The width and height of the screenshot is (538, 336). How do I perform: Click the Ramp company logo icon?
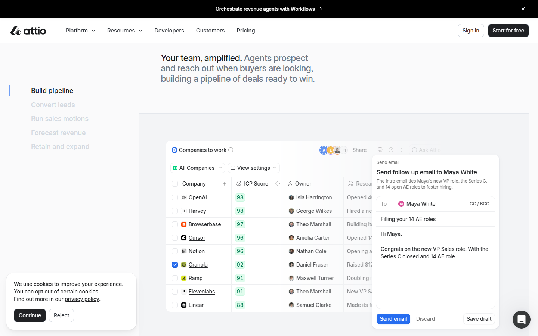(x=184, y=278)
